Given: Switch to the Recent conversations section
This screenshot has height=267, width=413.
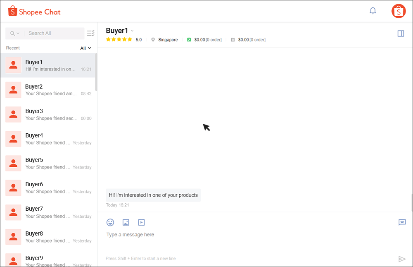Looking at the screenshot, I should click(12, 48).
